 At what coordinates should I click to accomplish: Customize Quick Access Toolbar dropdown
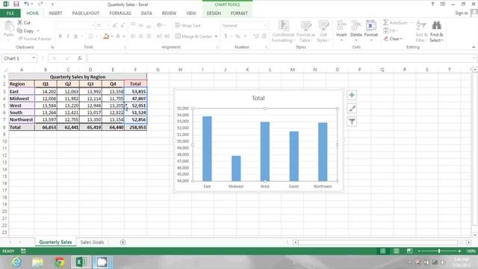52,4
